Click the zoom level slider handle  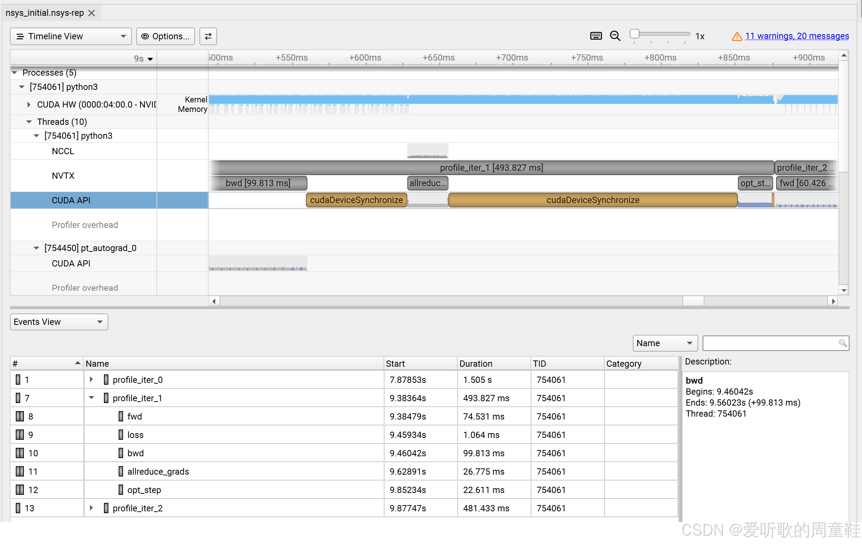pyautogui.click(x=634, y=34)
